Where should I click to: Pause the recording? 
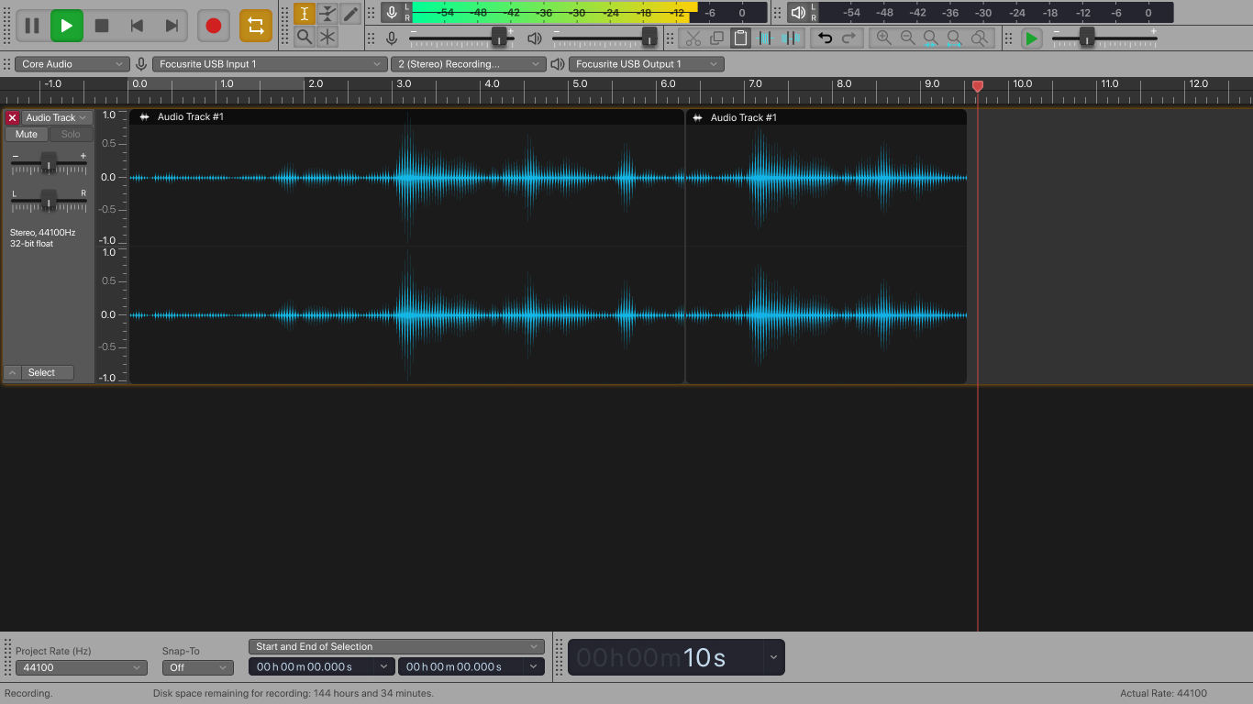(32, 26)
